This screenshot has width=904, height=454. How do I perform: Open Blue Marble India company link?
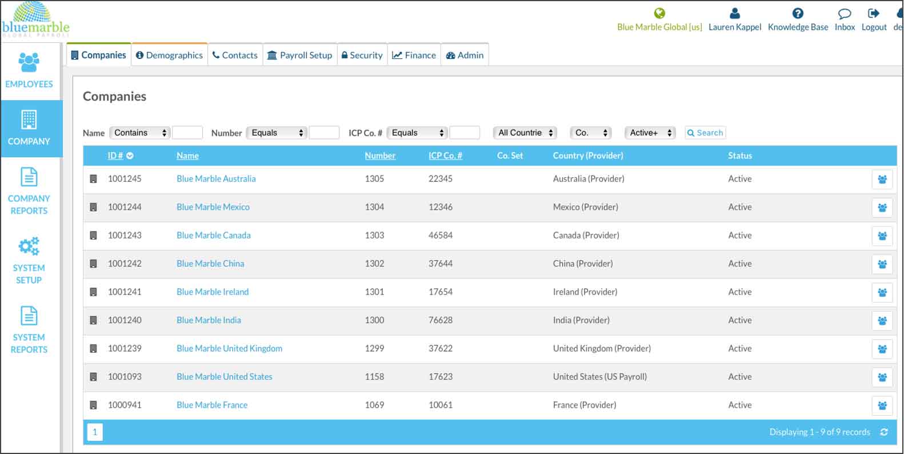[x=209, y=320]
